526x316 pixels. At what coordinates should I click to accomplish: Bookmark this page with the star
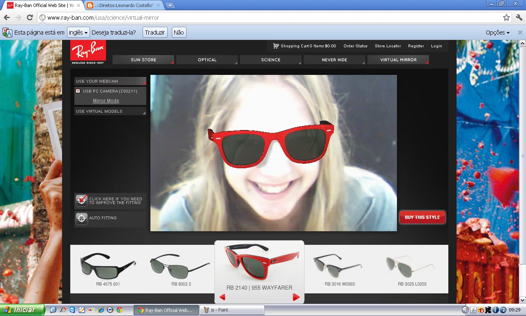506,18
